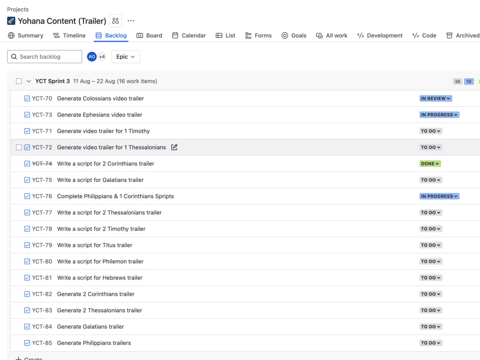This screenshot has width=480, height=360.
Task: Click the Code brackets icon
Action: pyautogui.click(x=415, y=36)
